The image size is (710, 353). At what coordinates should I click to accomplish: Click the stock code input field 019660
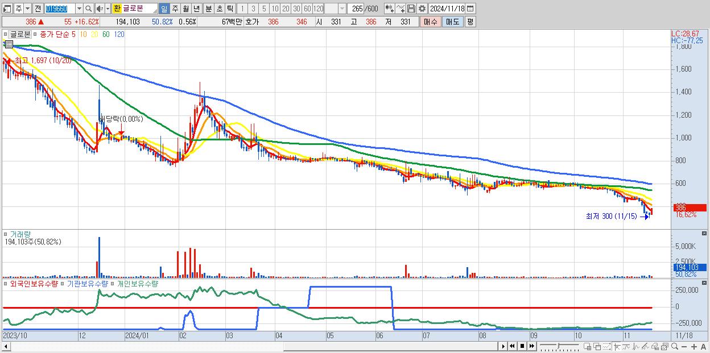point(60,9)
